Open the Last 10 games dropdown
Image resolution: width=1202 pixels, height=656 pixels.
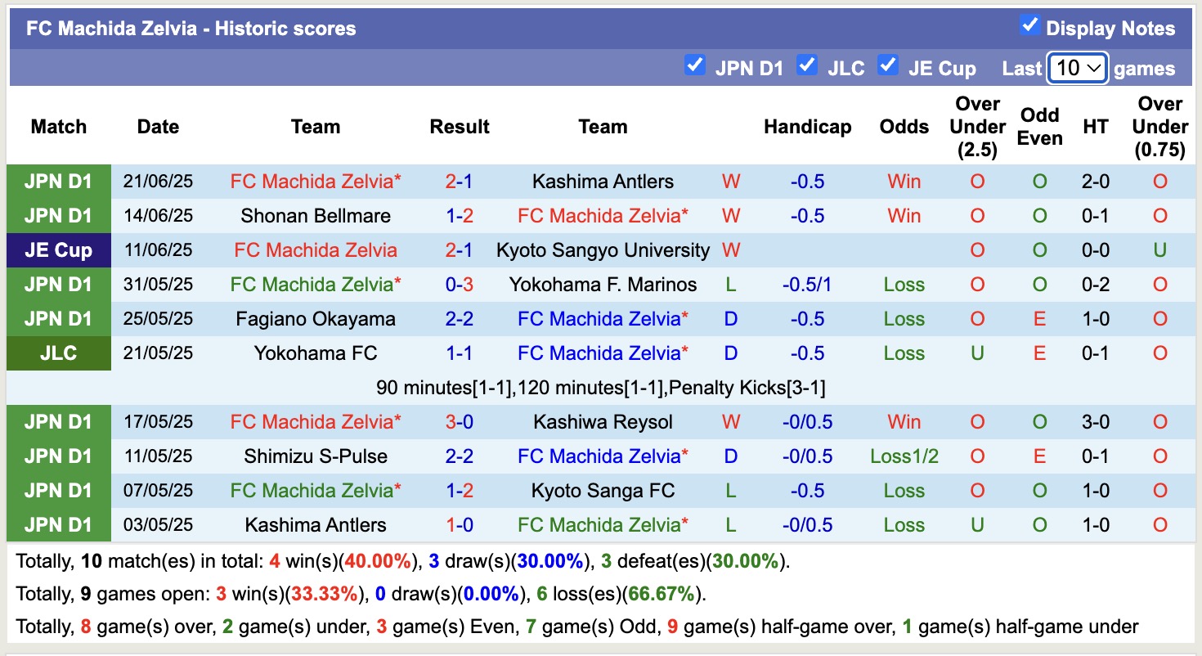(x=1077, y=68)
